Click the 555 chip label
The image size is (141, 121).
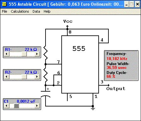tap(79, 49)
